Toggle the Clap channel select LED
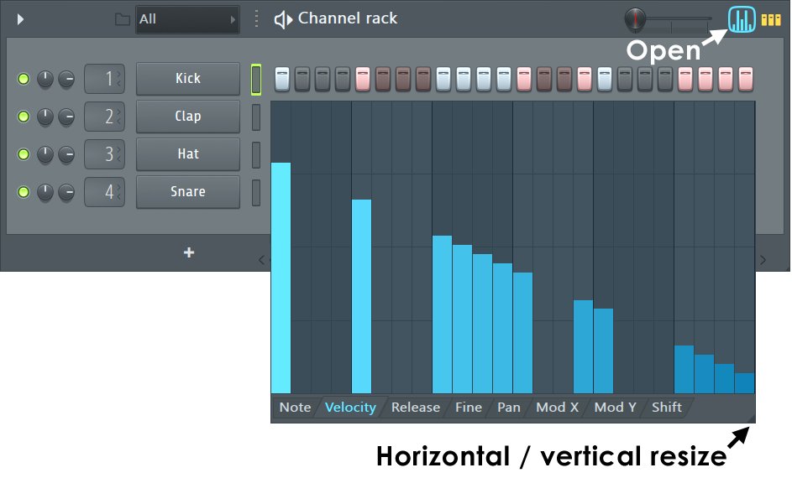The height and width of the screenshot is (478, 792). click(x=256, y=117)
